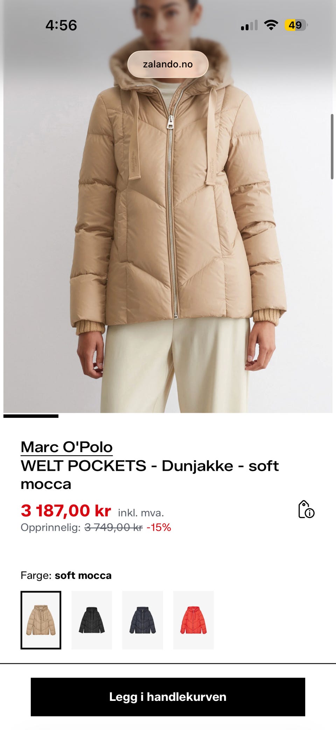Tap the cellular signal bars icon
The width and height of the screenshot is (336, 730).
[249, 25]
